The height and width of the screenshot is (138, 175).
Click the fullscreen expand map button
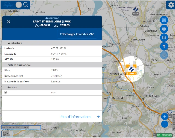[x=164, y=20]
